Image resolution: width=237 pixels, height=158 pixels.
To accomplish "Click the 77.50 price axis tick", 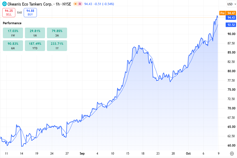I will click(x=231, y=80).
